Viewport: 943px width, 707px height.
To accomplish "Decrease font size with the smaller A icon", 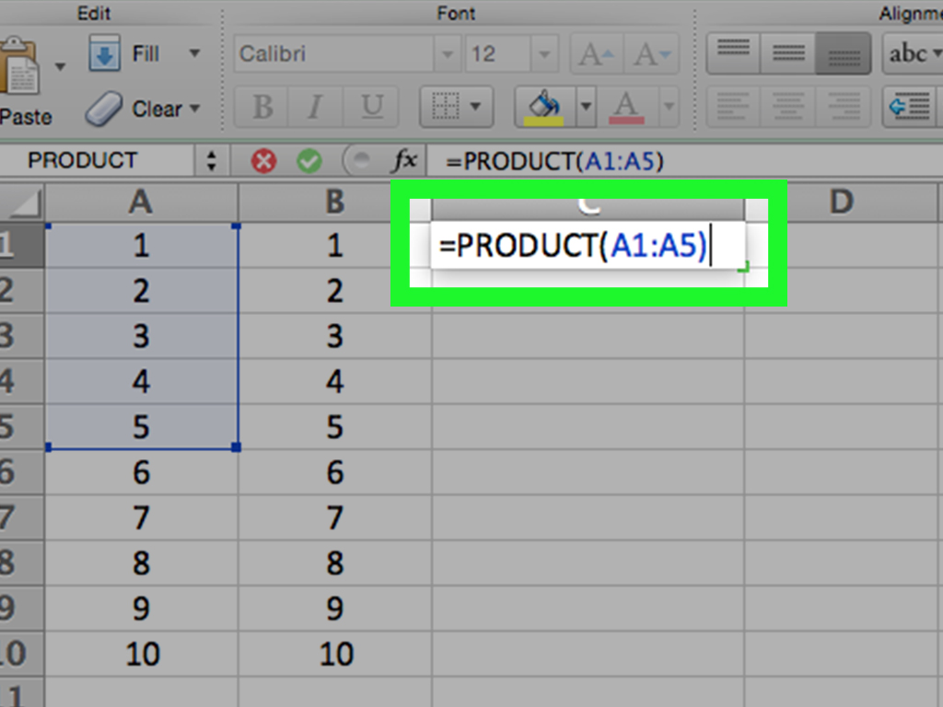I will pyautogui.click(x=651, y=54).
